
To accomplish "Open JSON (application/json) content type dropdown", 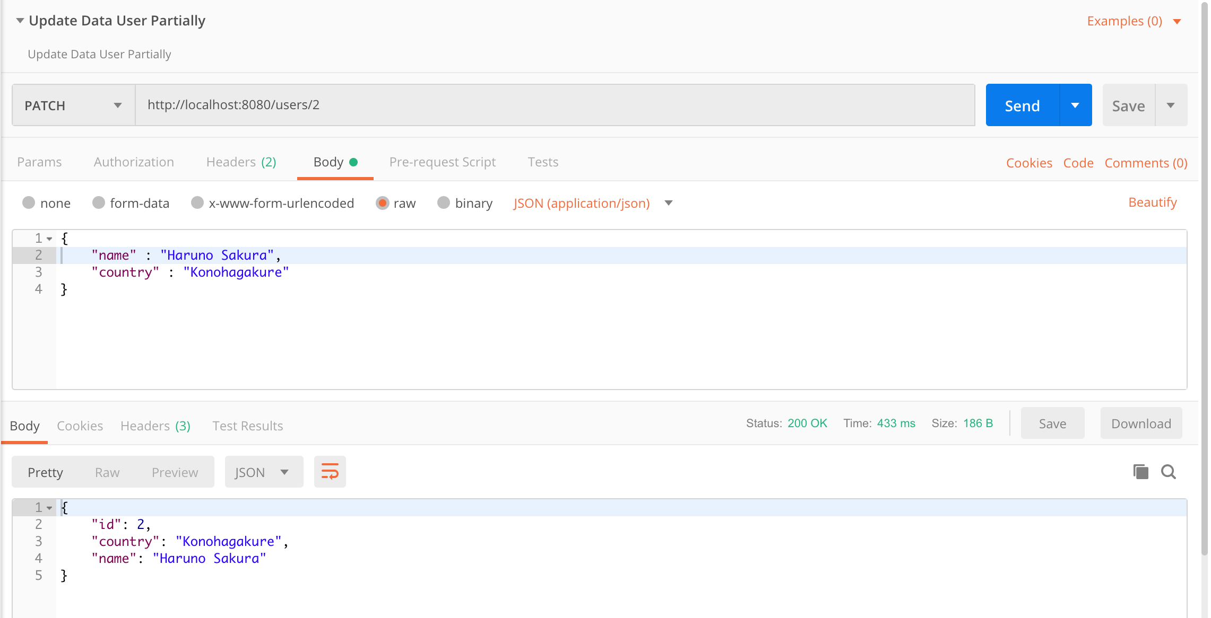I will click(669, 203).
